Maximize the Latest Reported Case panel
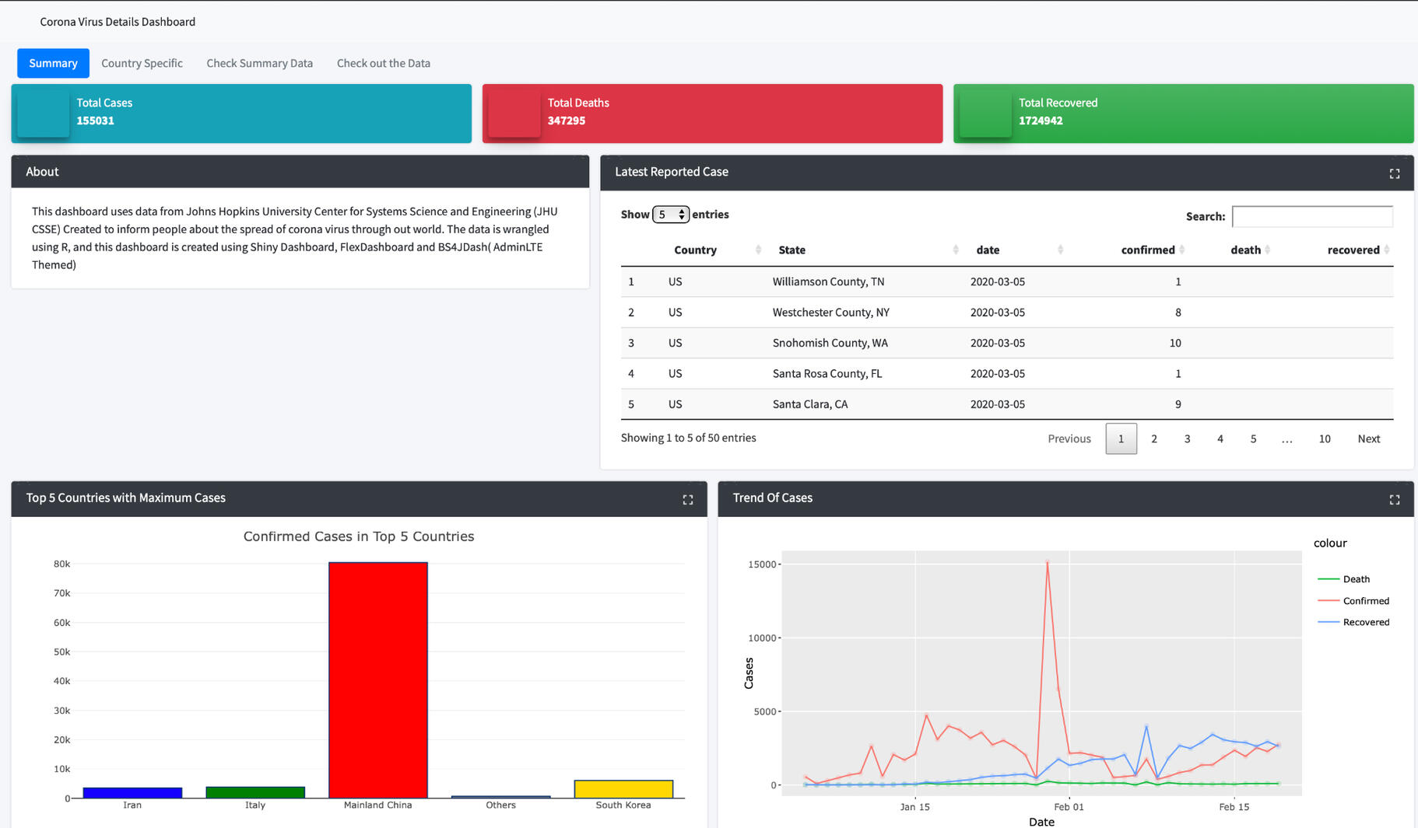1418x828 pixels. point(1394,173)
